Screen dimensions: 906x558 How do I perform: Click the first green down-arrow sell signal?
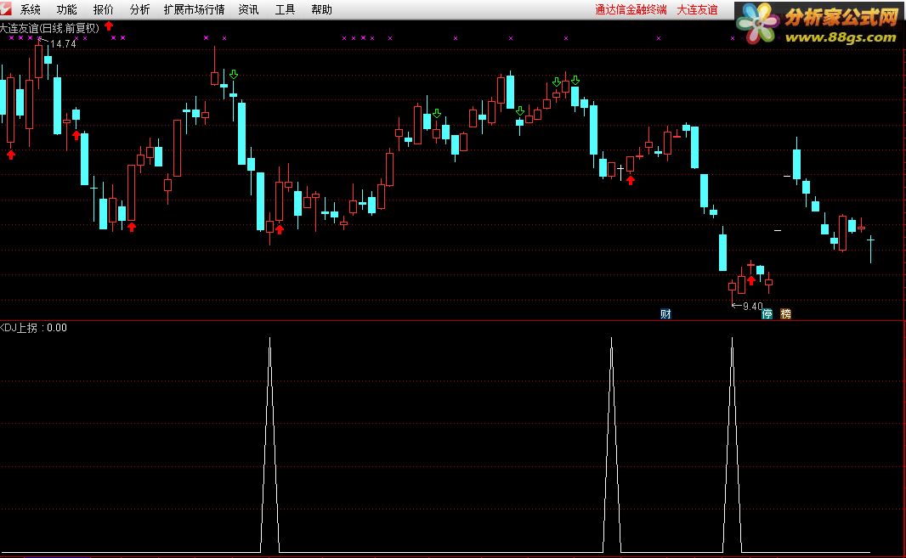tap(234, 75)
